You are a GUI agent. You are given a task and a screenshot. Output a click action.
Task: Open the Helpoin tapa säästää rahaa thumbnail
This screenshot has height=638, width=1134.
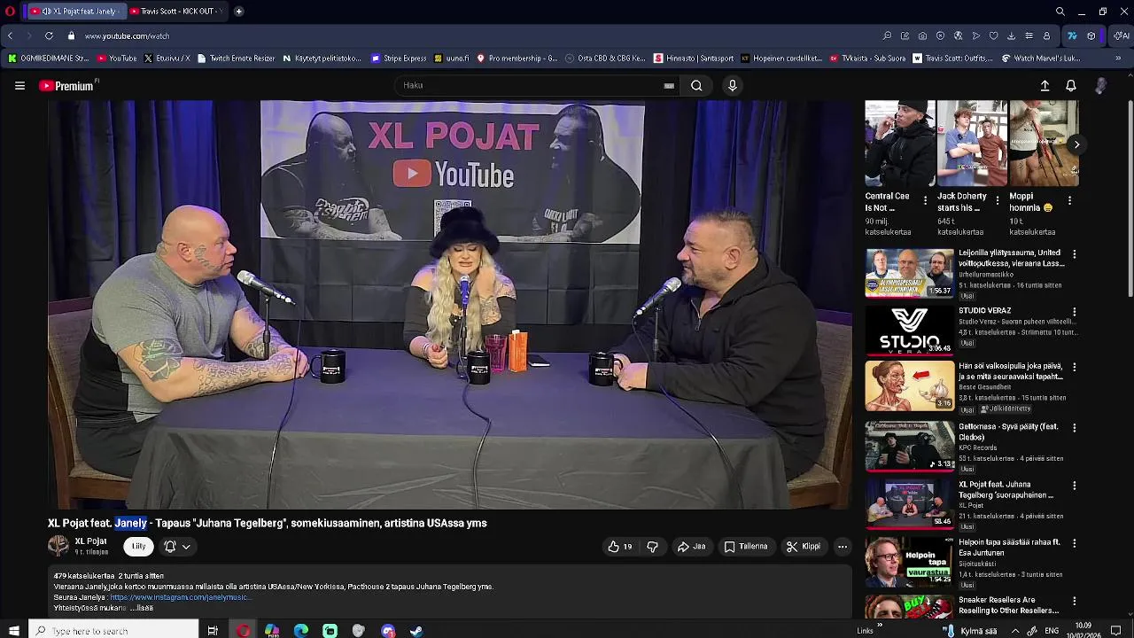coord(910,560)
